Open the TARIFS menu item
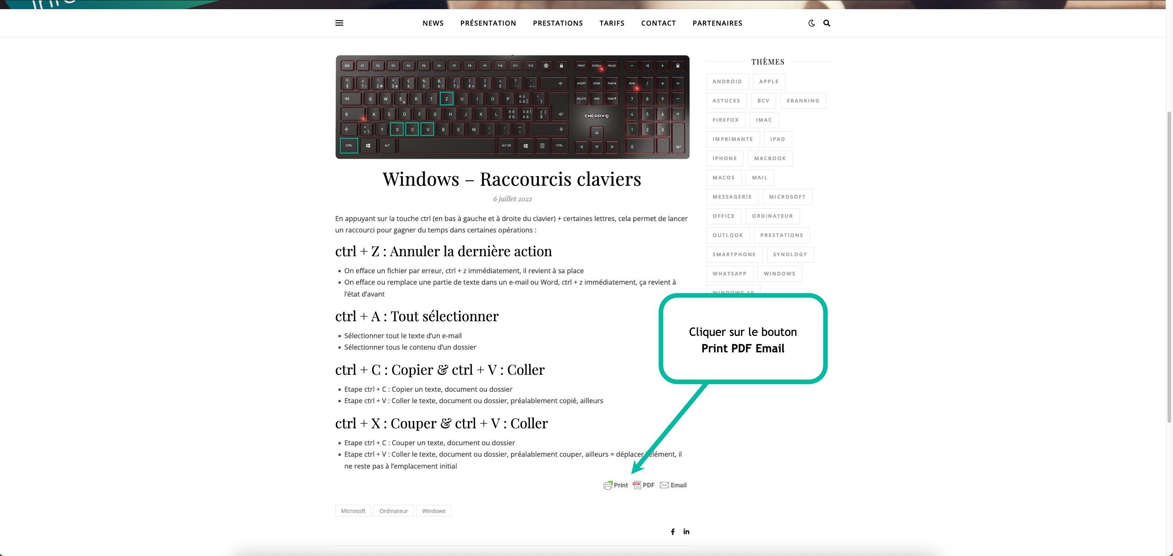 (x=612, y=23)
